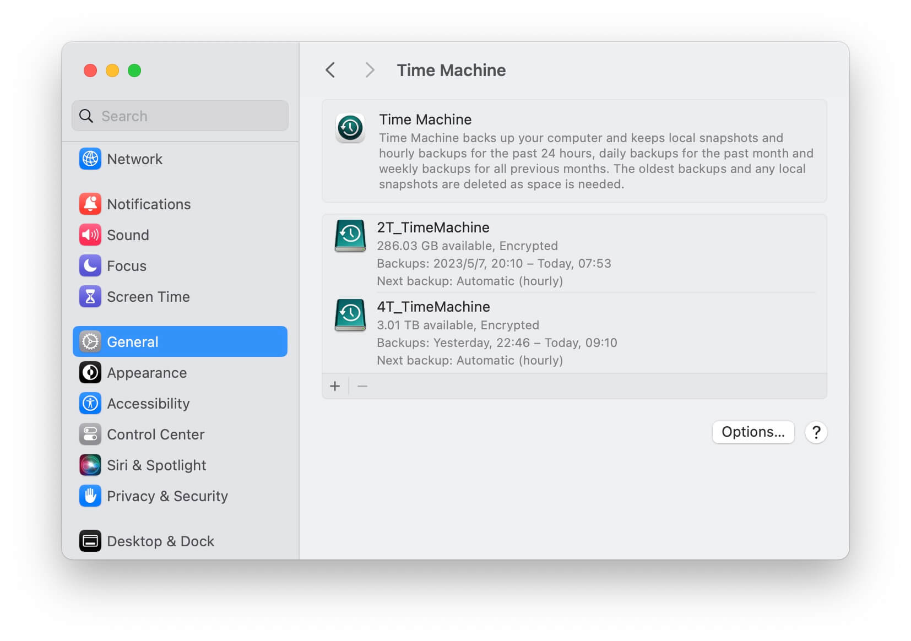Click the Privacy & Security hand icon

tap(90, 496)
